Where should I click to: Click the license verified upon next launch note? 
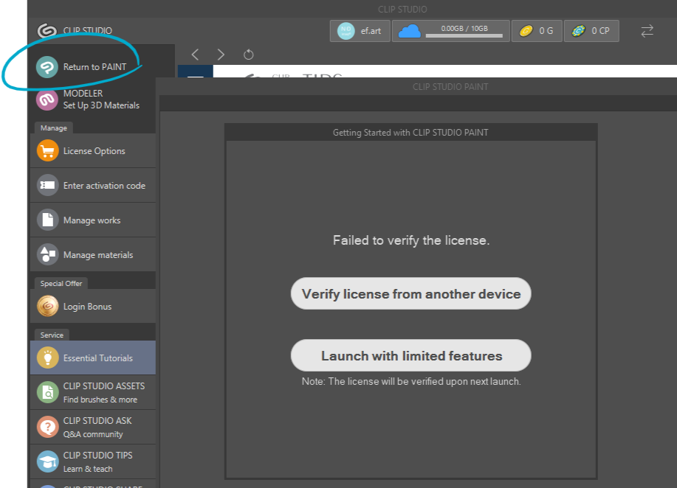pos(411,382)
